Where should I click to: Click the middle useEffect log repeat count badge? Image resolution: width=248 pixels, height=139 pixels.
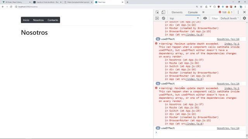[158, 83]
